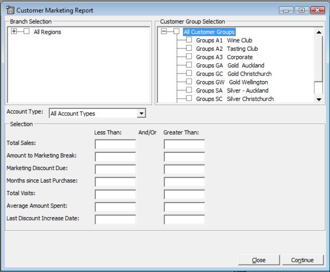Viewport: 330px width, 272px height.
Task: Expand the All Regions tree node
Action: click(14, 31)
